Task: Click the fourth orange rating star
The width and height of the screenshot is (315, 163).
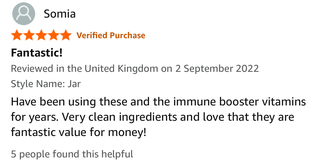Action: [53, 35]
